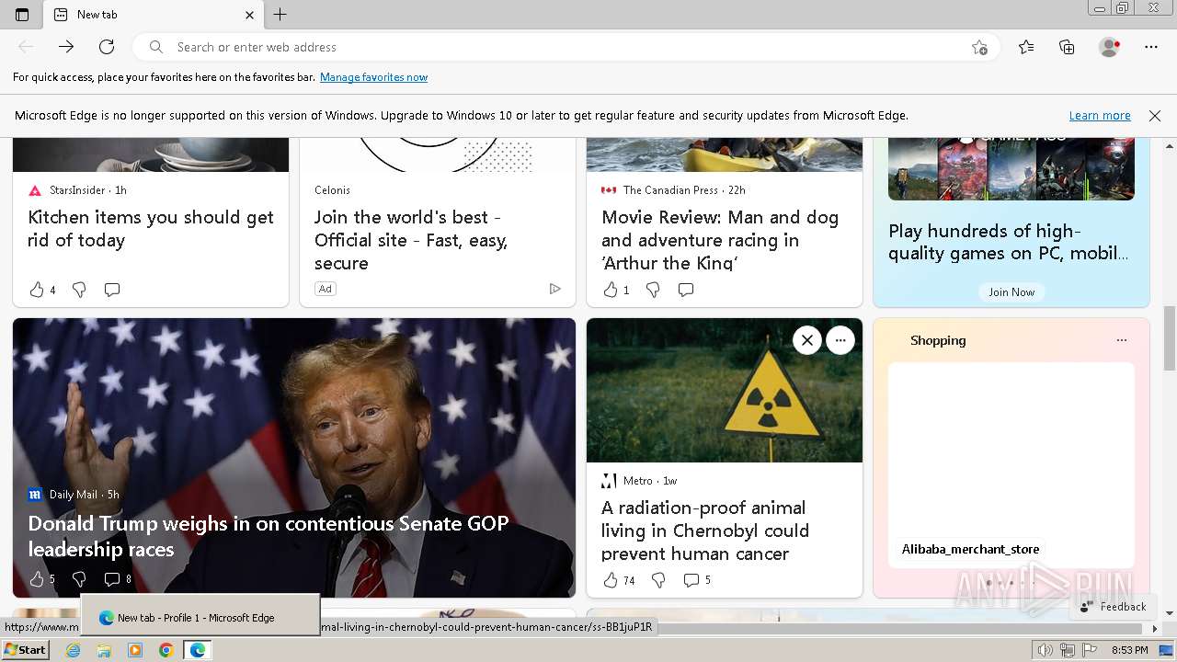The height and width of the screenshot is (662, 1177).
Task: Hide the Chernobyl story with X button
Action: pos(806,340)
